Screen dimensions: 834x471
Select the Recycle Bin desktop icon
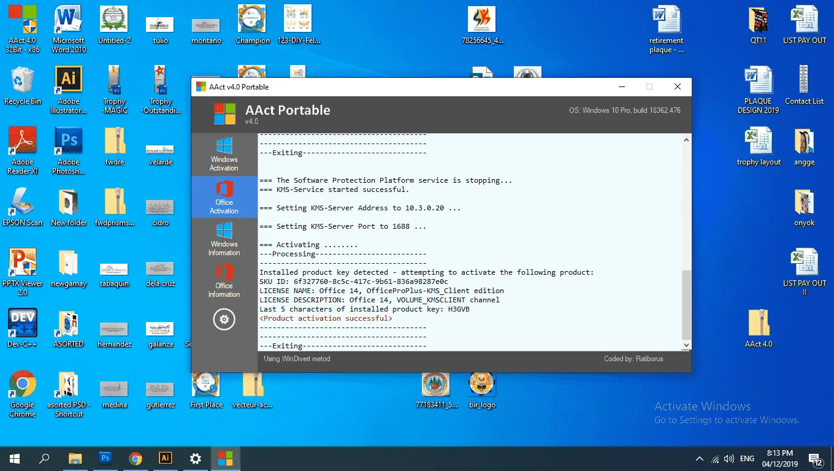(23, 86)
